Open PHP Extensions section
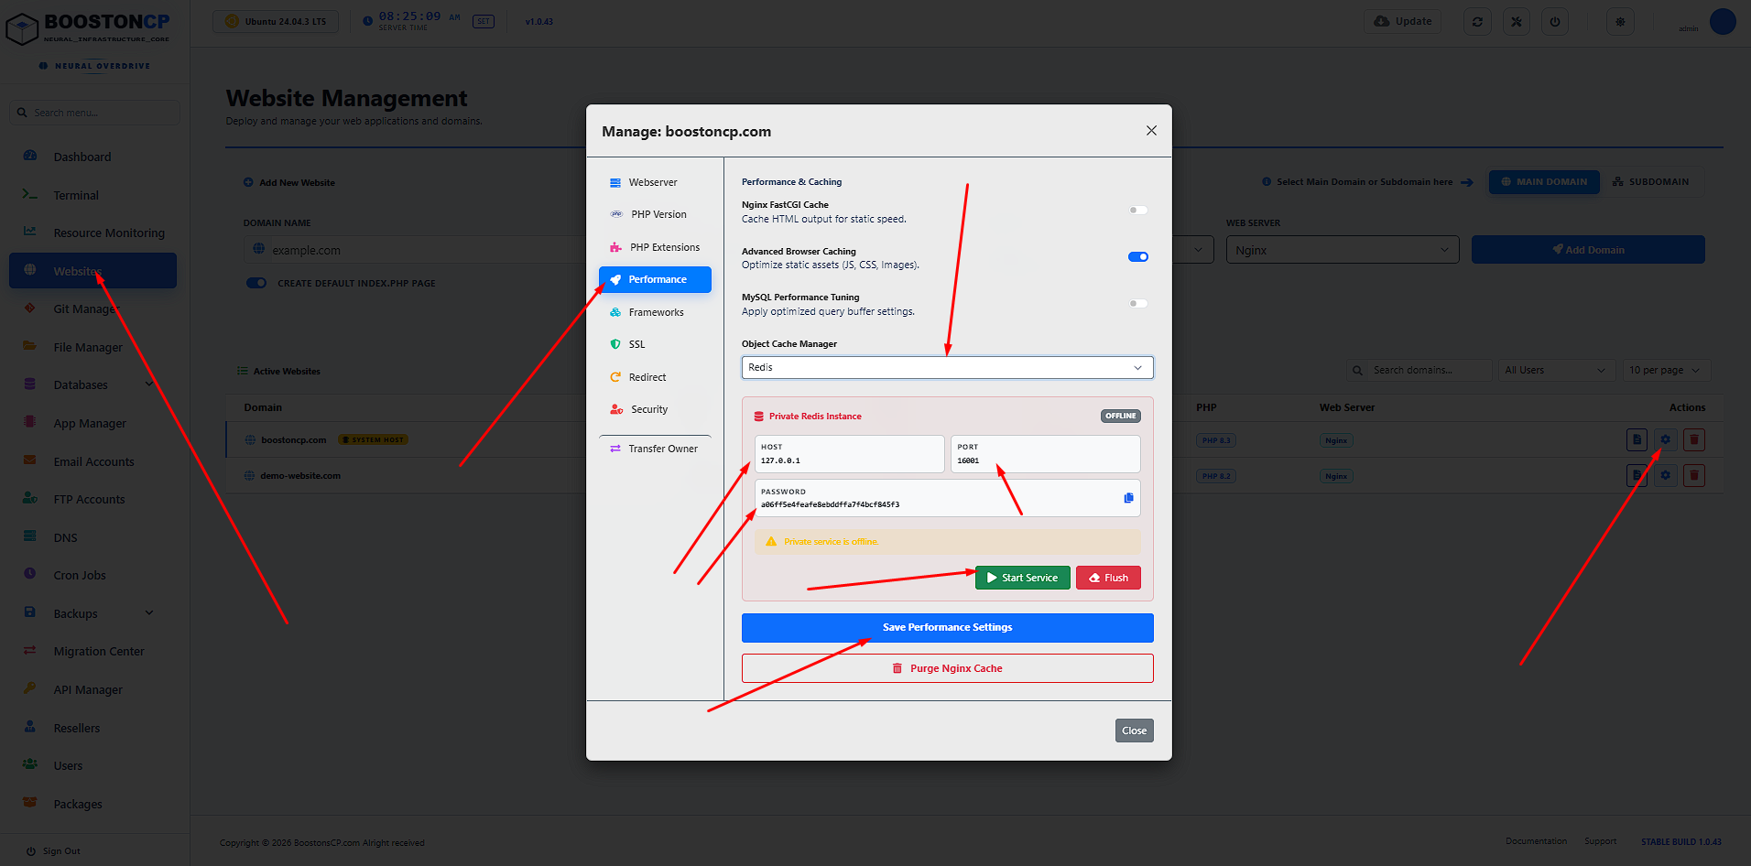 pos(655,247)
